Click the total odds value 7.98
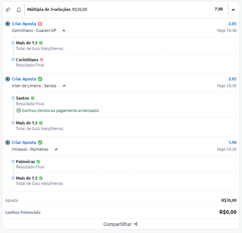Viewport: 242px width, 233px height. [x=219, y=9]
